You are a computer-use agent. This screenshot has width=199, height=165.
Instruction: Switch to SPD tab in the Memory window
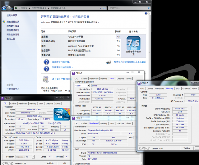pos(178,89)
